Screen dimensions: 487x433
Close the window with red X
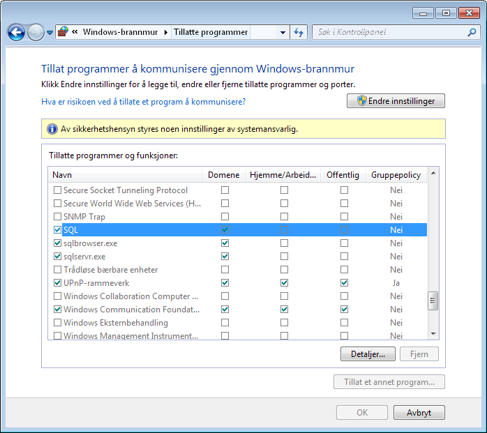[x=470, y=13]
